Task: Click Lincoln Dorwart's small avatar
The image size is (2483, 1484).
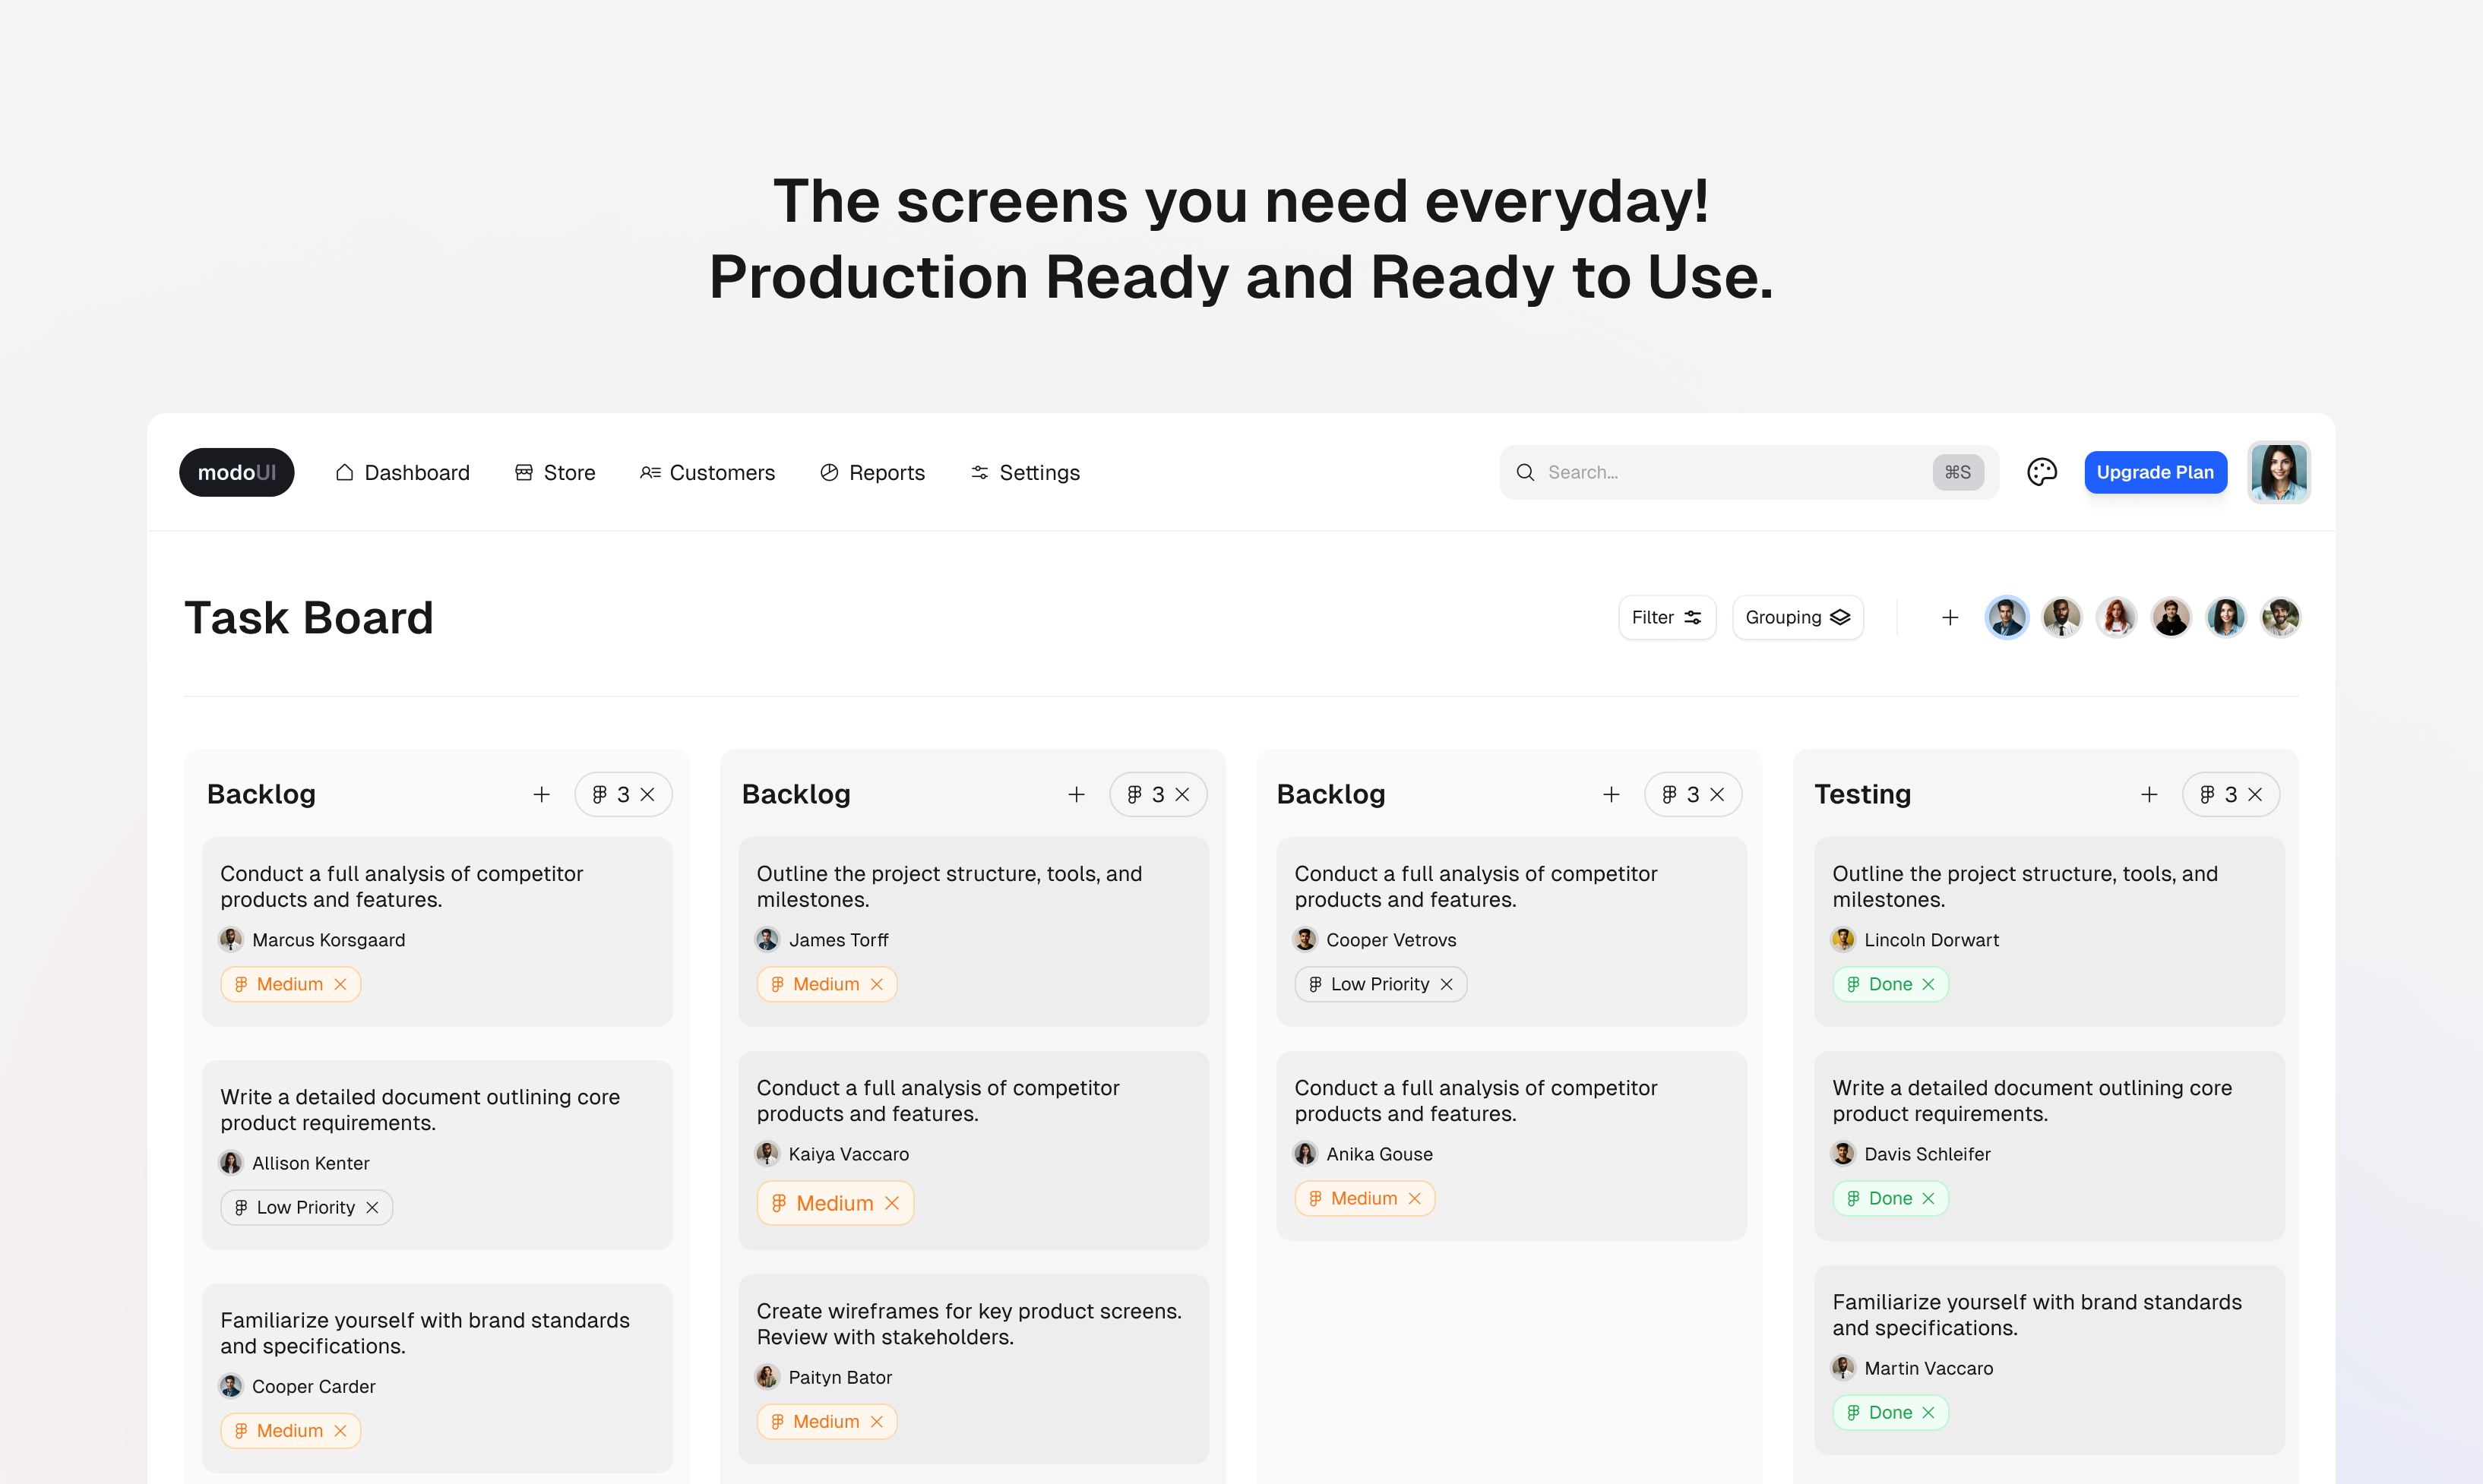Action: coord(1844,939)
